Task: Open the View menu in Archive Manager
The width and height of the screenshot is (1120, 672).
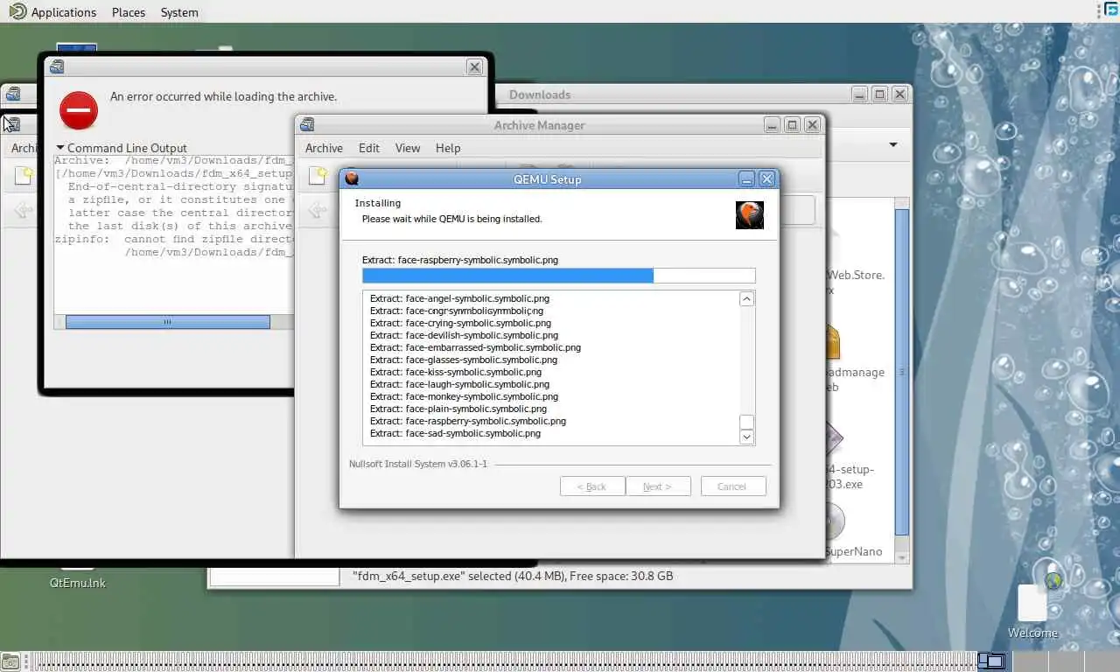Action: 408,148
